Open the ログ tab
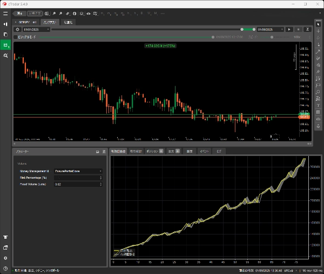Viewport: 324px width, 274px height. click(x=219, y=151)
